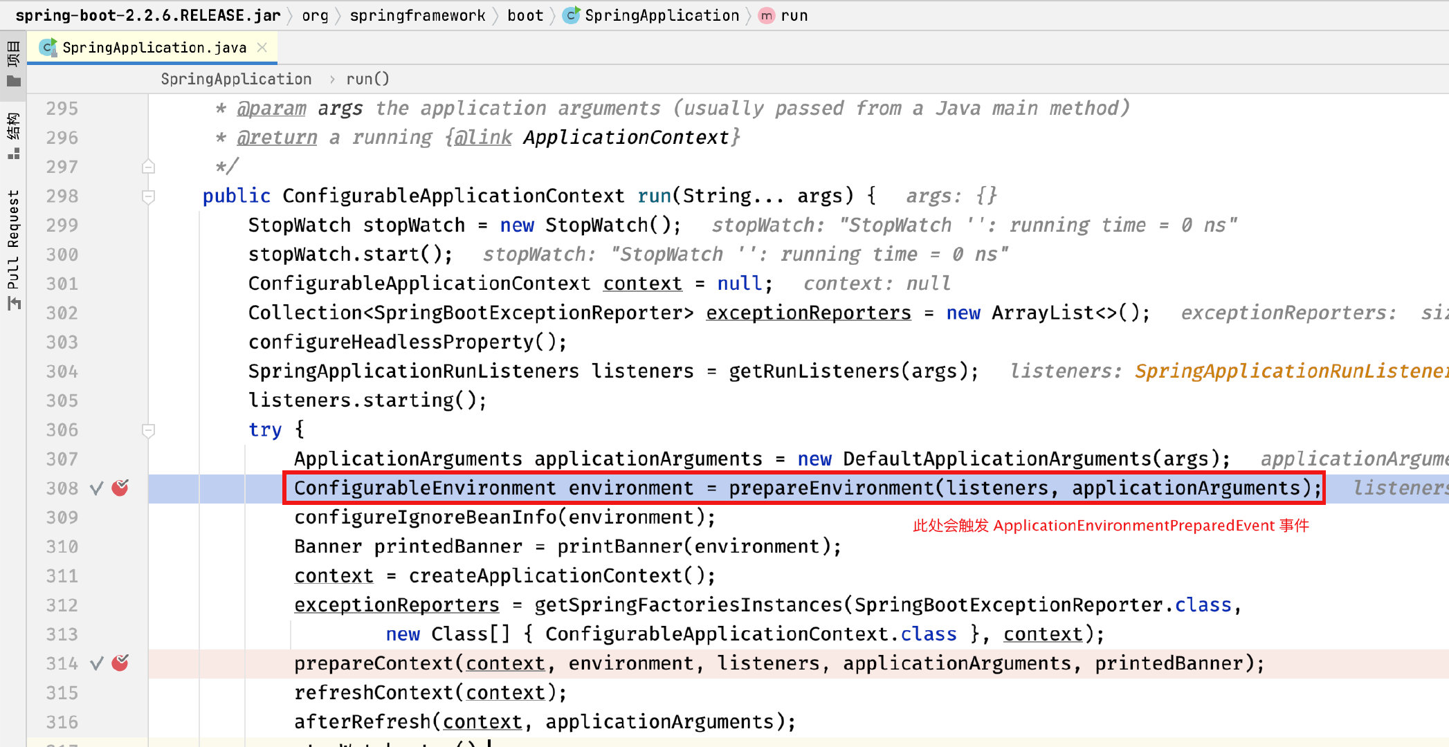Click spring-boot-2.2.6.RELEASE.jar in navigation bar
This screenshot has width=1449, height=747.
(148, 15)
